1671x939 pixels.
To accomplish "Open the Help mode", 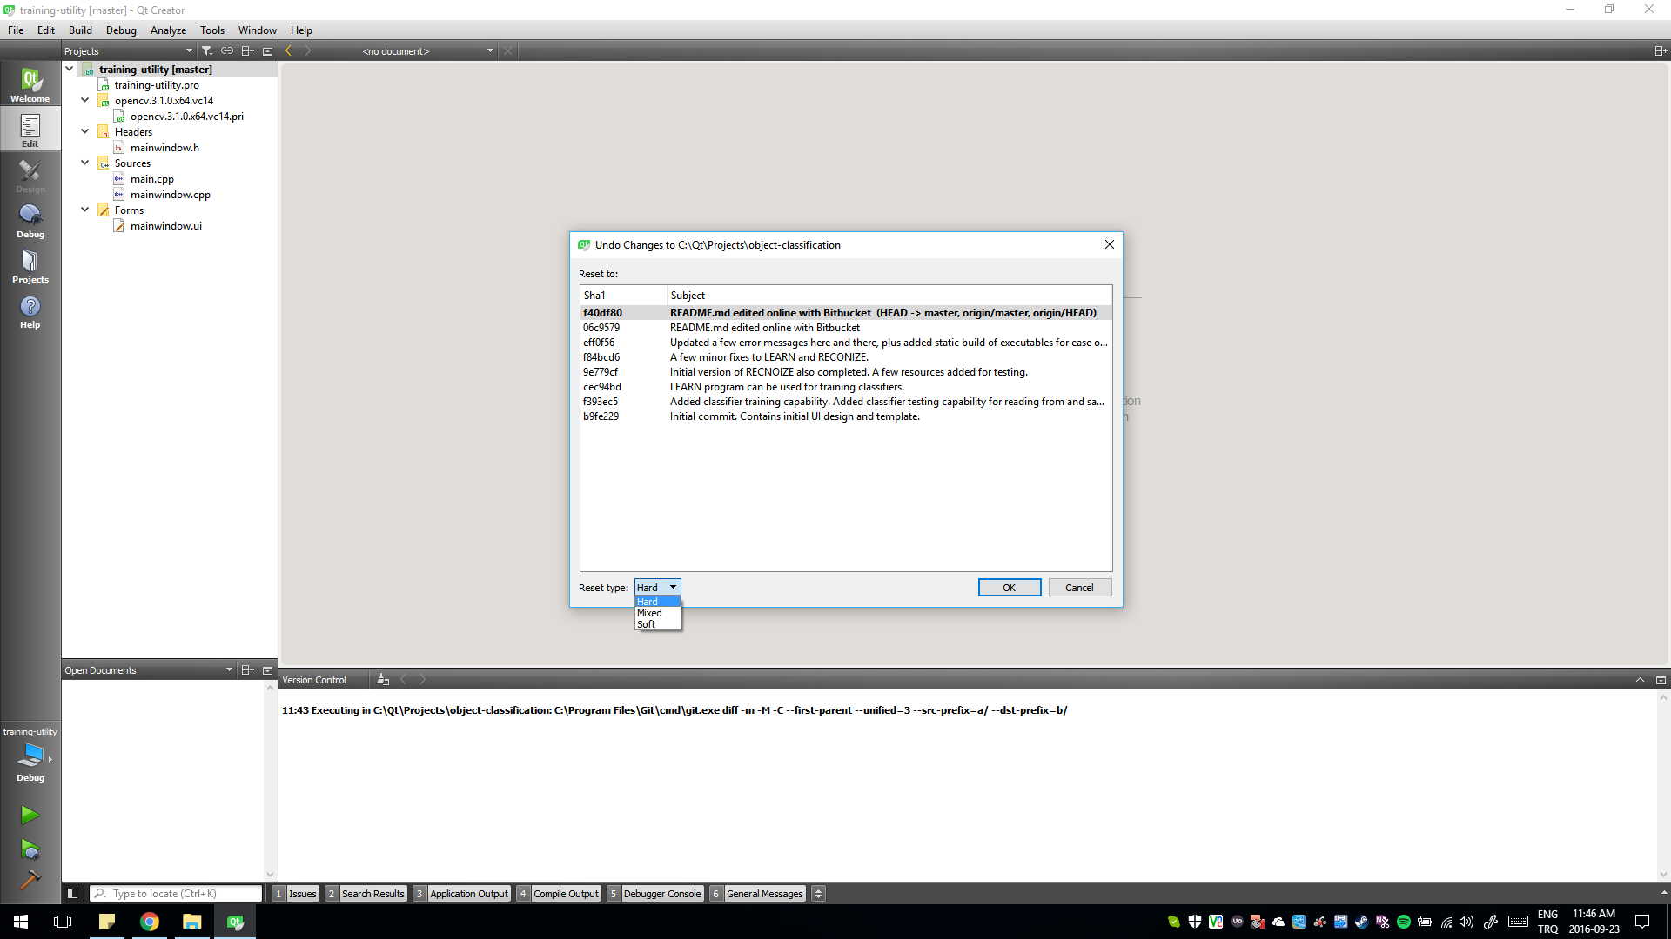I will pos(30,310).
